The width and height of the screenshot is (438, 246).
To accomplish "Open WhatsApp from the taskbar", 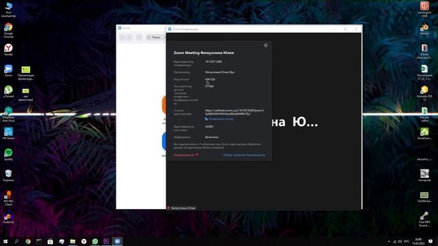I will [x=95, y=241].
